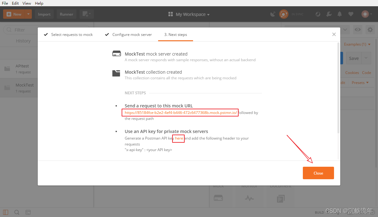Open the Cookies link
This screenshot has width=378, height=217.
352,73
